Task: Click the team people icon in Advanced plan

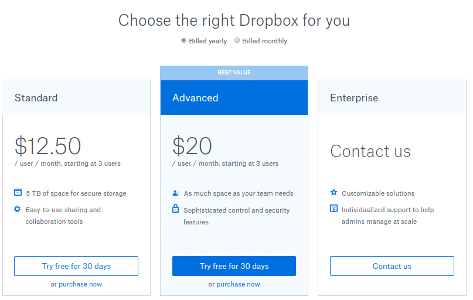Action: (175, 193)
